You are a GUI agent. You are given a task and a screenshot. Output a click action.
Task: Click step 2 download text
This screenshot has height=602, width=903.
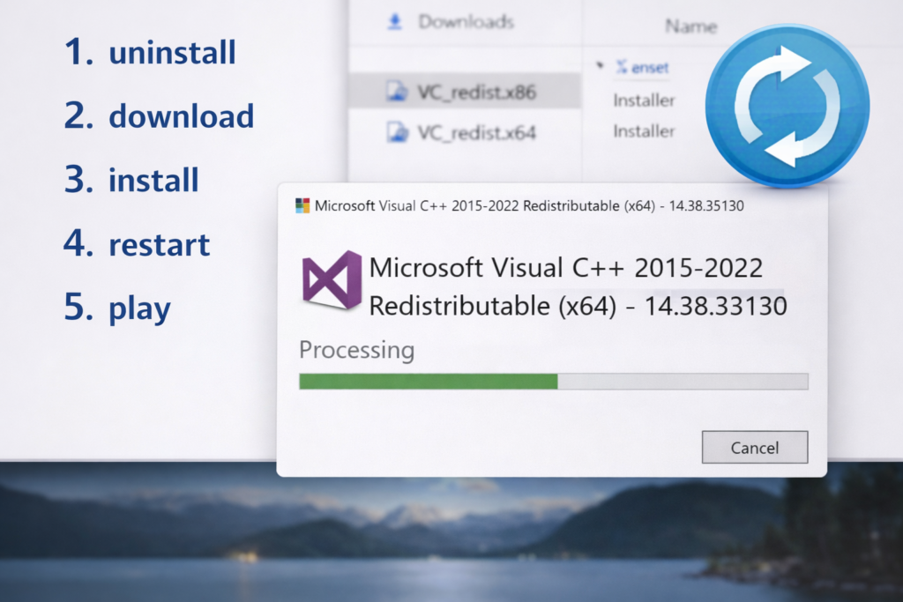click(181, 116)
